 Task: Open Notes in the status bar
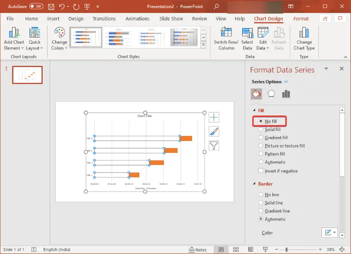[198, 249]
